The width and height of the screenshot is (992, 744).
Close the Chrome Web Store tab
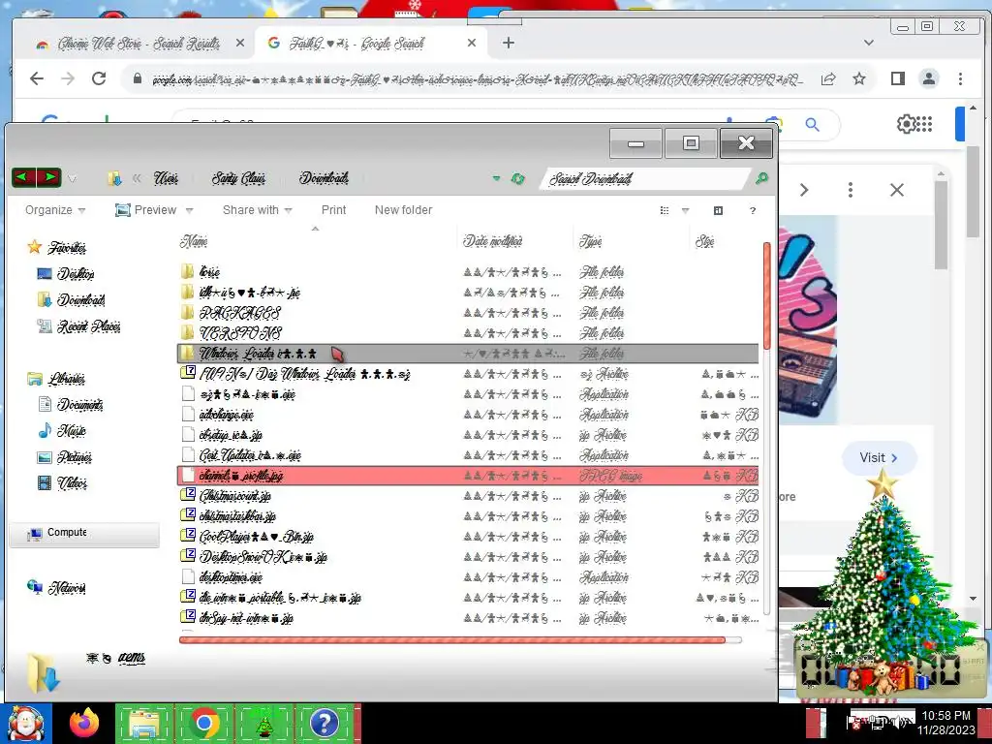click(x=240, y=43)
